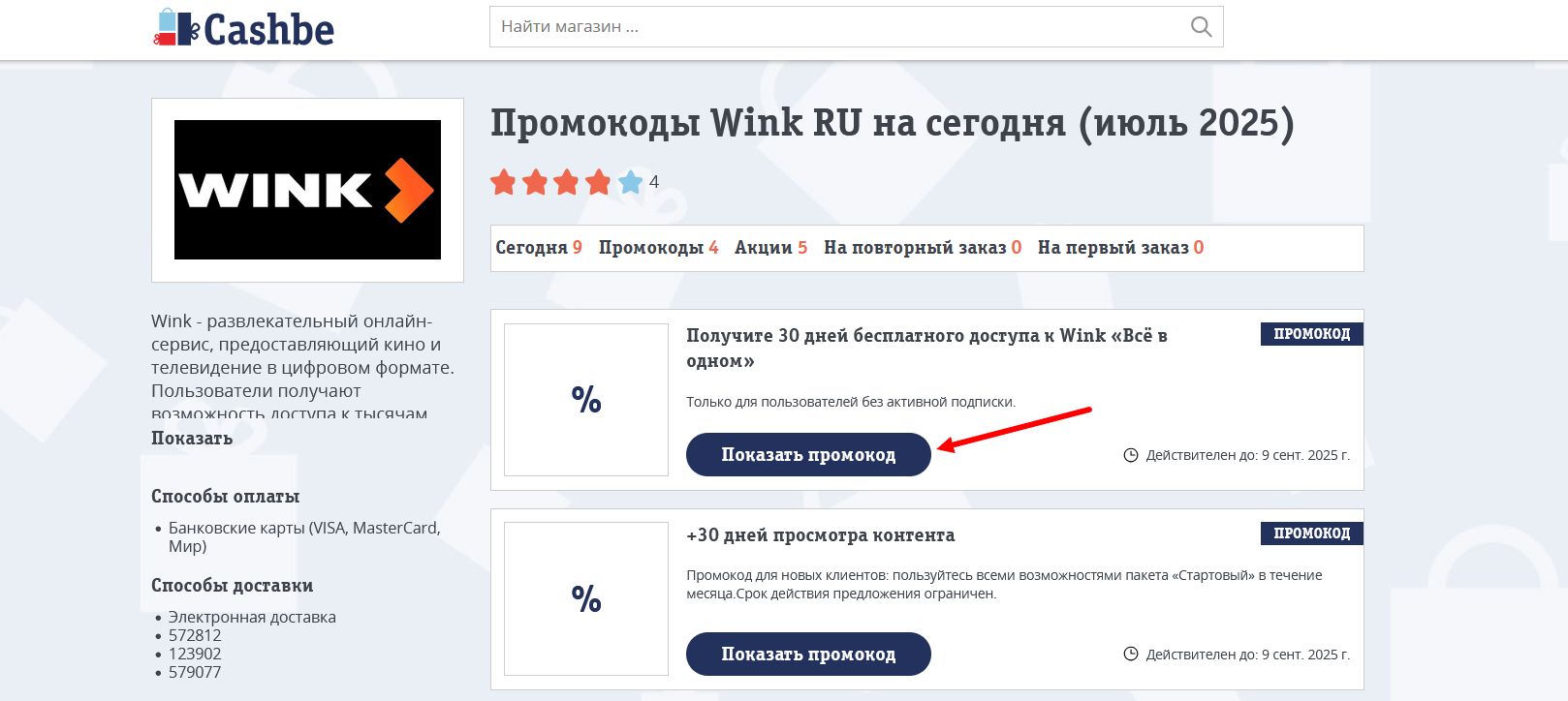Click list item '572812'
Screen dimensions: 1568x701
[x=195, y=635]
